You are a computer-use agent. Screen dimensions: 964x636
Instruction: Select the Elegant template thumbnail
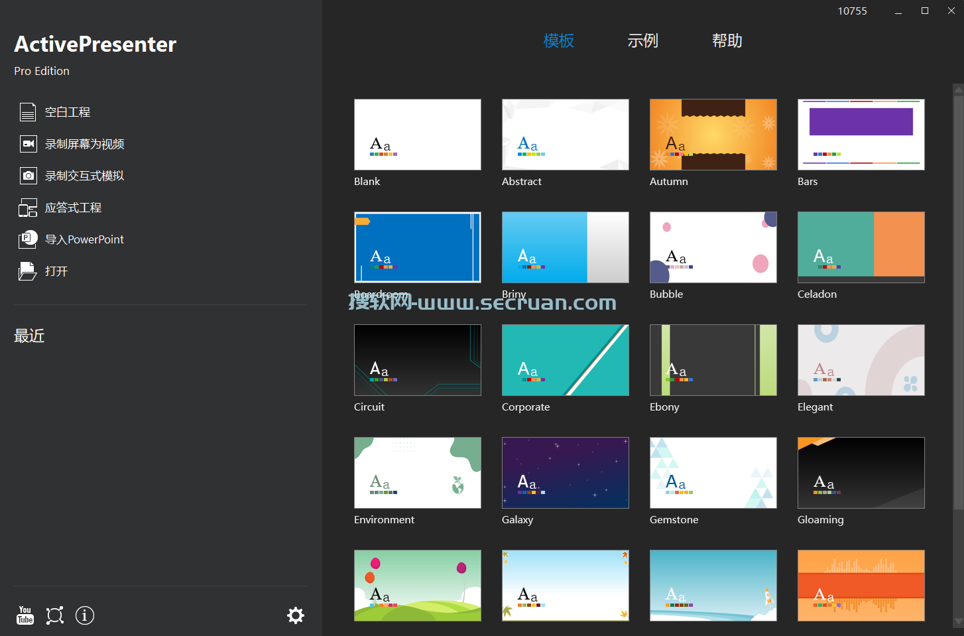tap(861, 360)
